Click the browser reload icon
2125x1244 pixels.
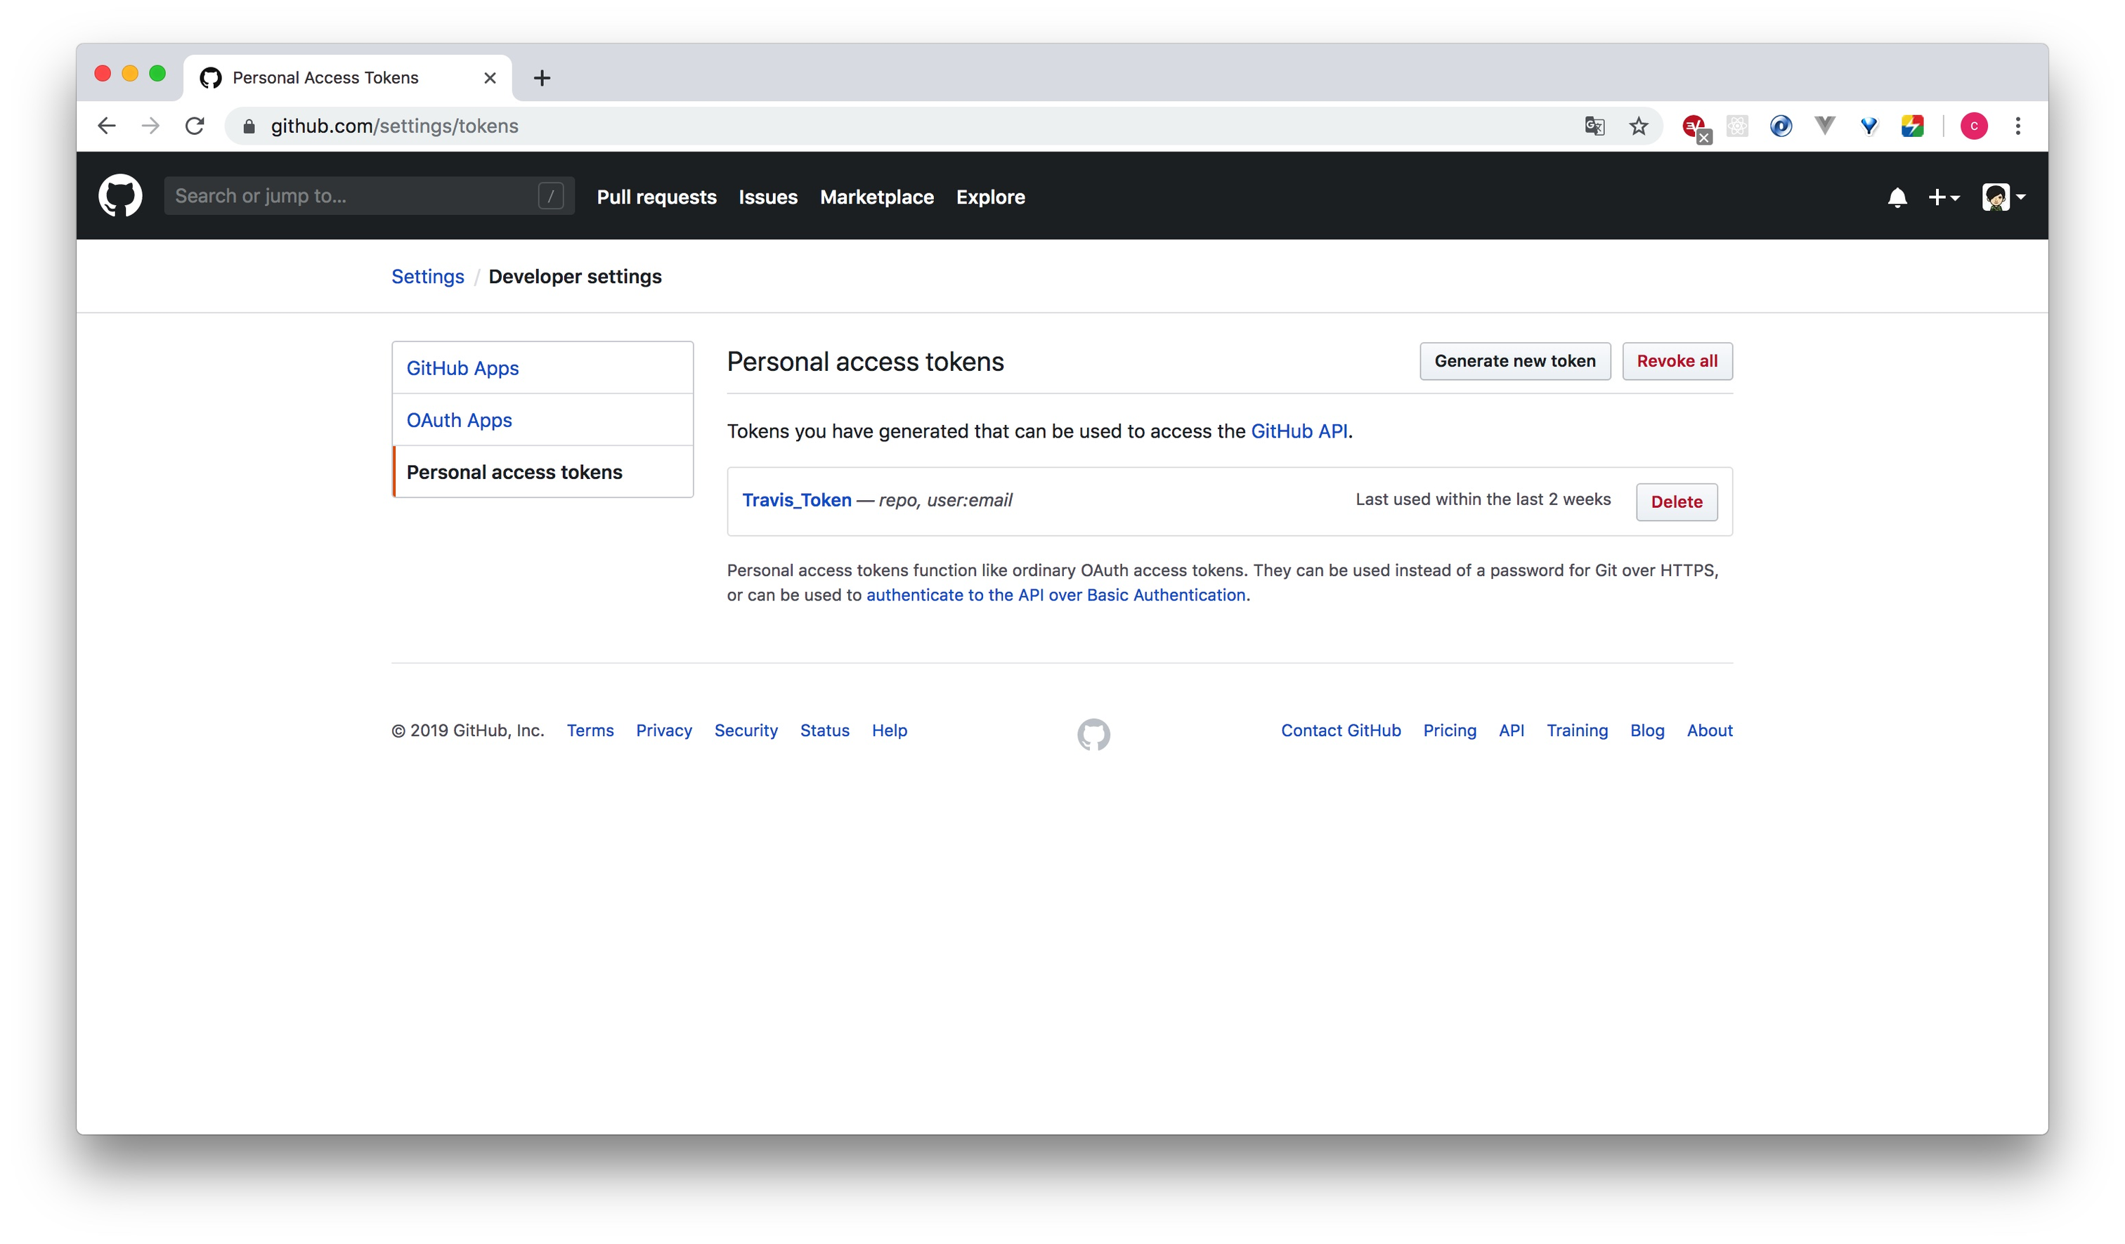point(197,124)
